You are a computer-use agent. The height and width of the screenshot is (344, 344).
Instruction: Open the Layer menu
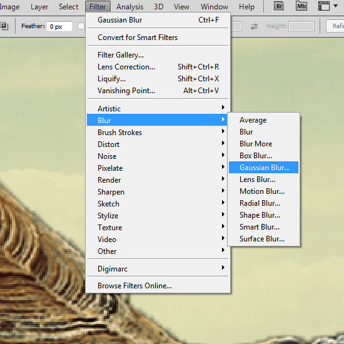[x=39, y=7]
